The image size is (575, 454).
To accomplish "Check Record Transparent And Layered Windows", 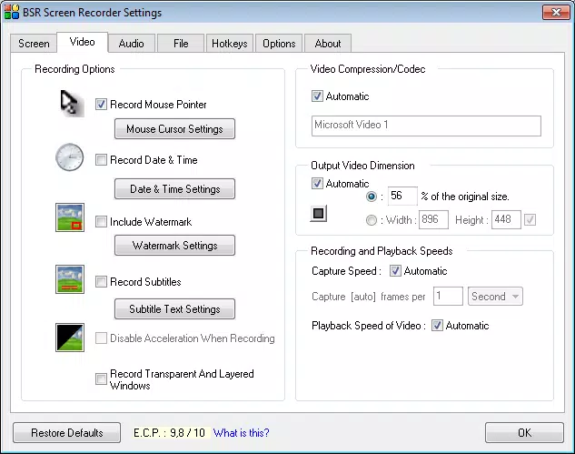I will [x=101, y=378].
